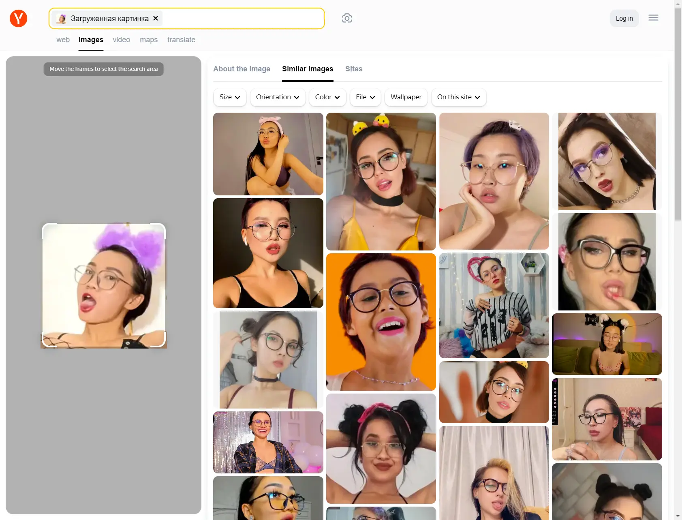Open the Orientation dropdown
The image size is (682, 520).
tap(278, 97)
